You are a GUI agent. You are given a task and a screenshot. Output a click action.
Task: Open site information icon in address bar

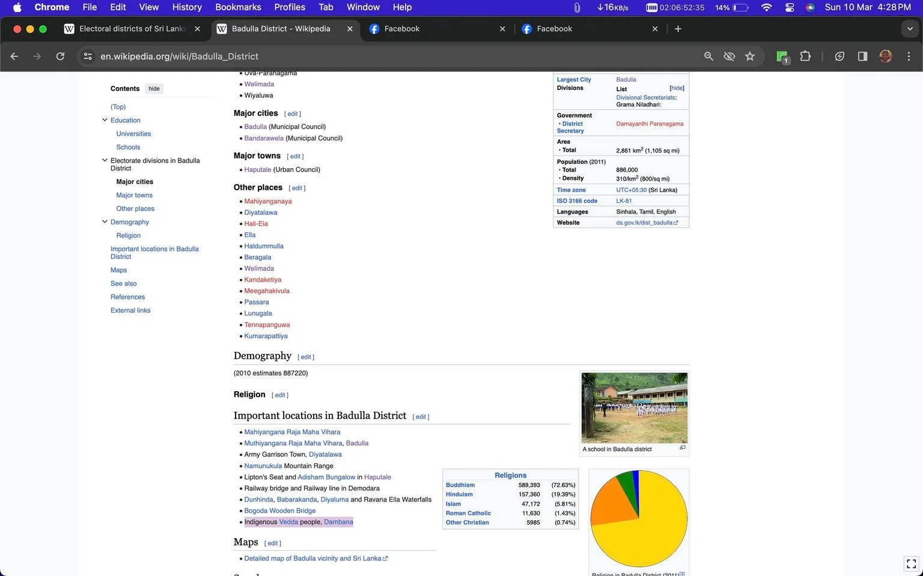point(88,56)
